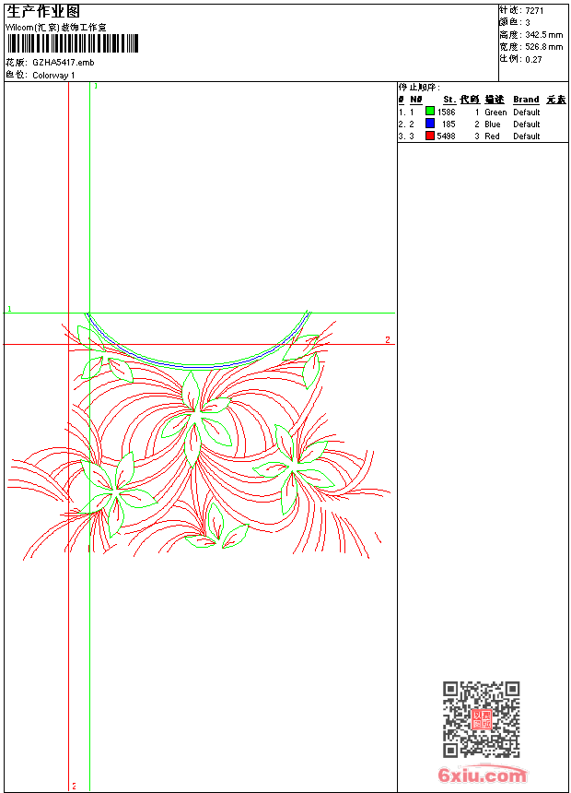The image size is (571, 793).
Task: Click Default brand in the Green row
Action: (527, 112)
